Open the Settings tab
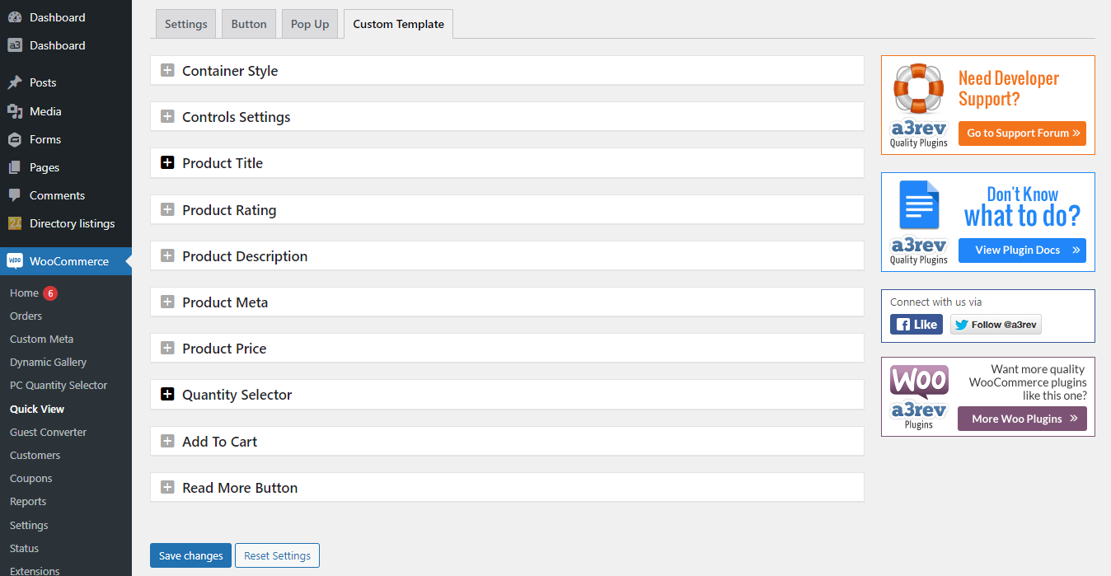Screen dimensions: 1111x576 (x=186, y=24)
